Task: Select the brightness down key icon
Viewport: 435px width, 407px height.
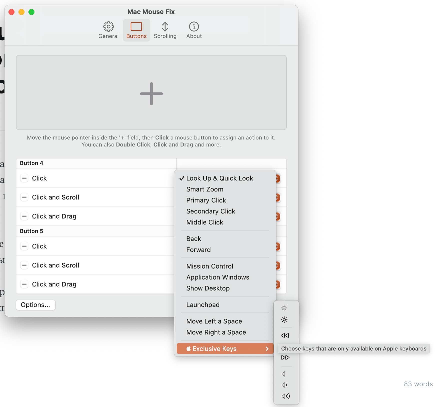Action: coord(284,308)
